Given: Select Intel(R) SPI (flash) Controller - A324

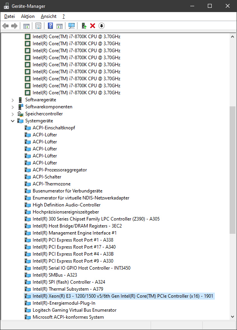Looking at the screenshot, I should pyautogui.click(x=69, y=282).
